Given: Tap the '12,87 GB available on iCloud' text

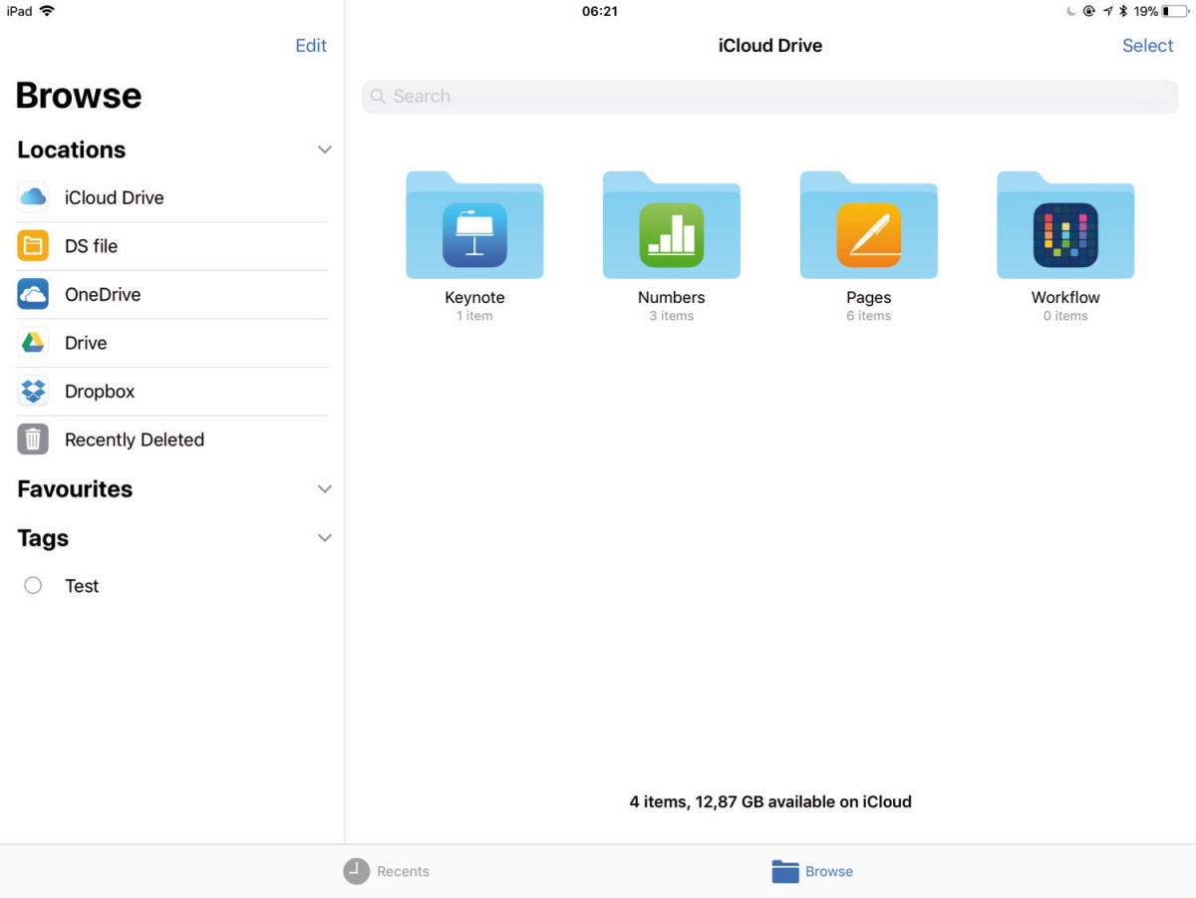Looking at the screenshot, I should [x=802, y=801].
